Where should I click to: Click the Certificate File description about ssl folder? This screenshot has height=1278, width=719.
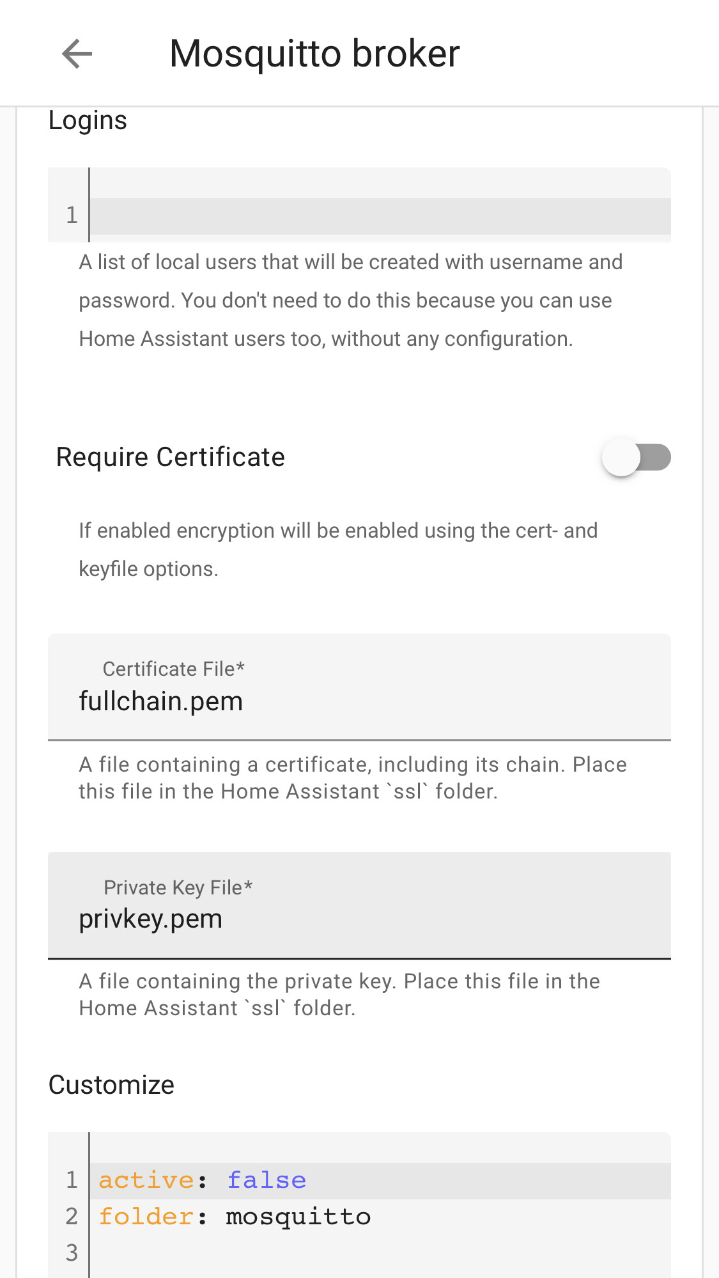tap(352, 777)
